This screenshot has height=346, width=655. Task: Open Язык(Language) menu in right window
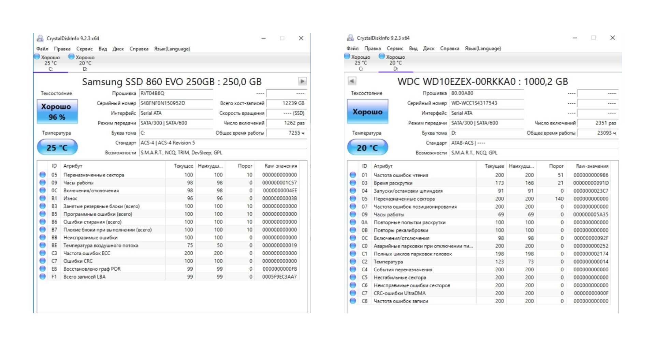click(483, 48)
